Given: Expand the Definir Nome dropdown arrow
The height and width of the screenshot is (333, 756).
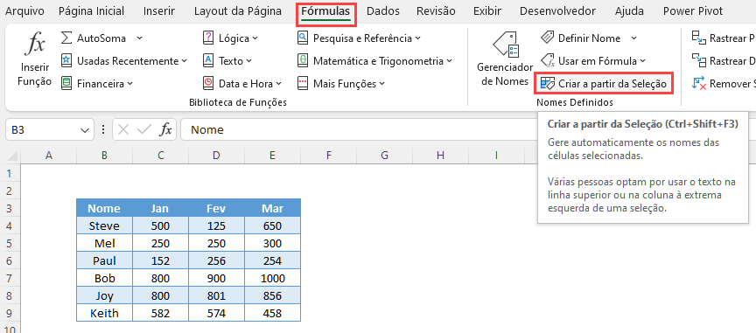Looking at the screenshot, I should pos(634,38).
